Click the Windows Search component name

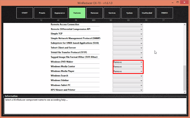(59, 76)
